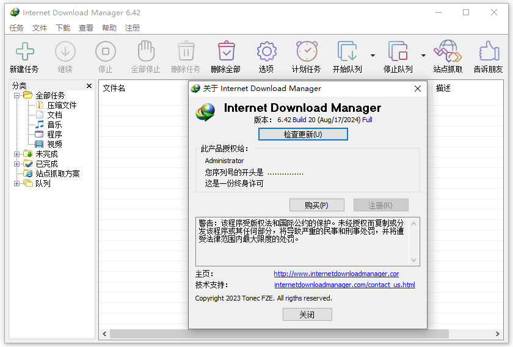Click the 删除全部 toolbar icon
This screenshot has width=513, height=347.
(226, 51)
